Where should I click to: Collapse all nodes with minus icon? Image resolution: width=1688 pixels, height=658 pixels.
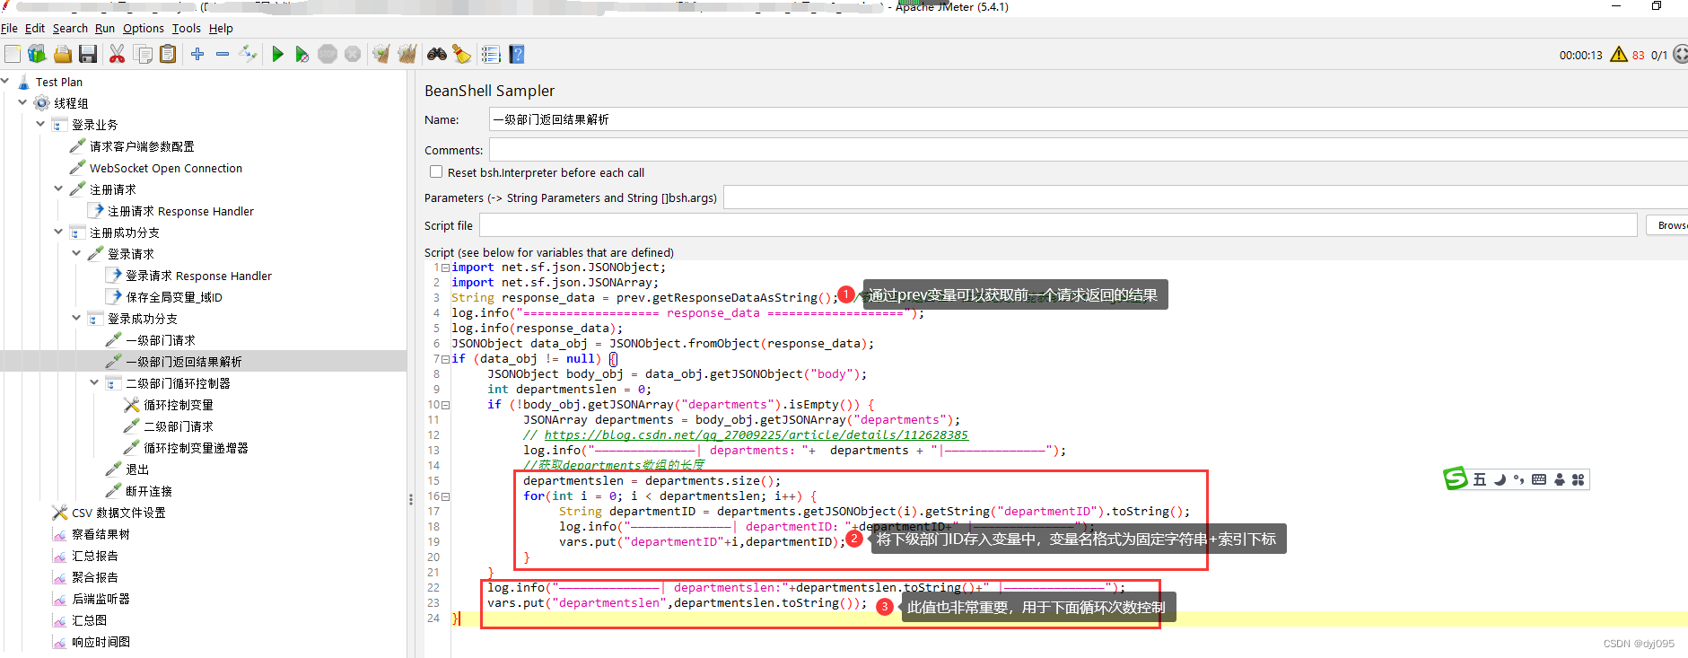pyautogui.click(x=223, y=55)
